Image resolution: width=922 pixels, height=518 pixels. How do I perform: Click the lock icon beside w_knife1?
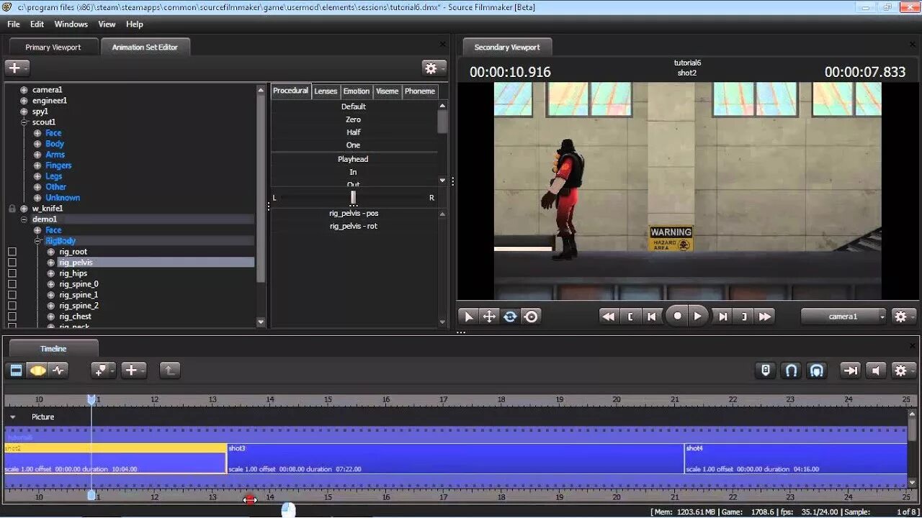pos(12,209)
